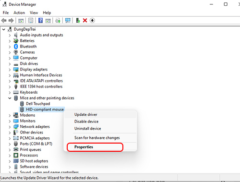Click the Processors category icon
The image size is (240, 182).
(x=16, y=155)
